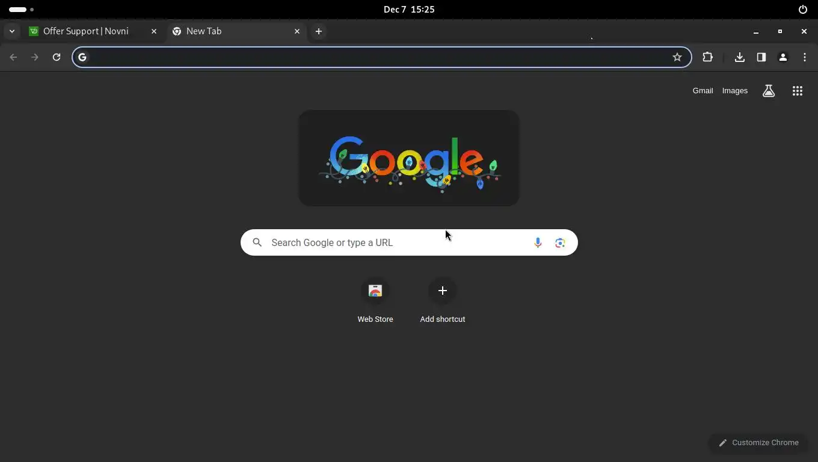
Task: Reload the page with the refresh icon
Action: (x=57, y=57)
